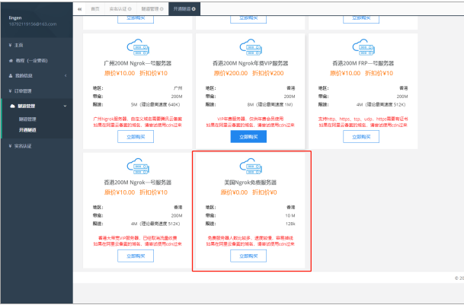464x305 pixels.
Task: Click red note 支持http, https, tcp, udp
Action: point(363,119)
